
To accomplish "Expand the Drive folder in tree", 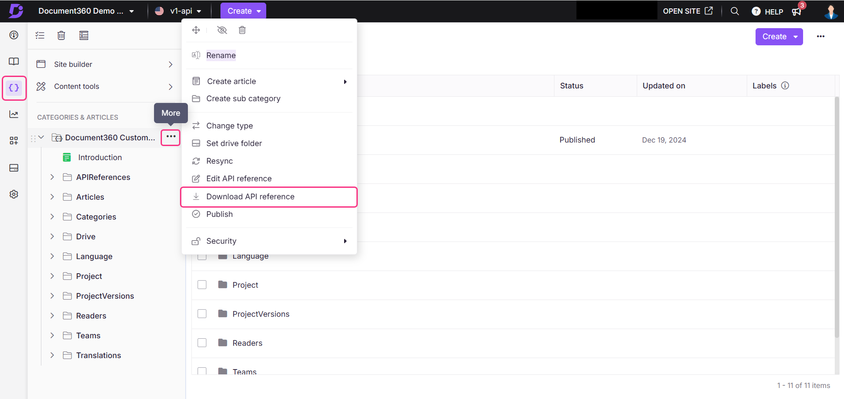I will 52,236.
